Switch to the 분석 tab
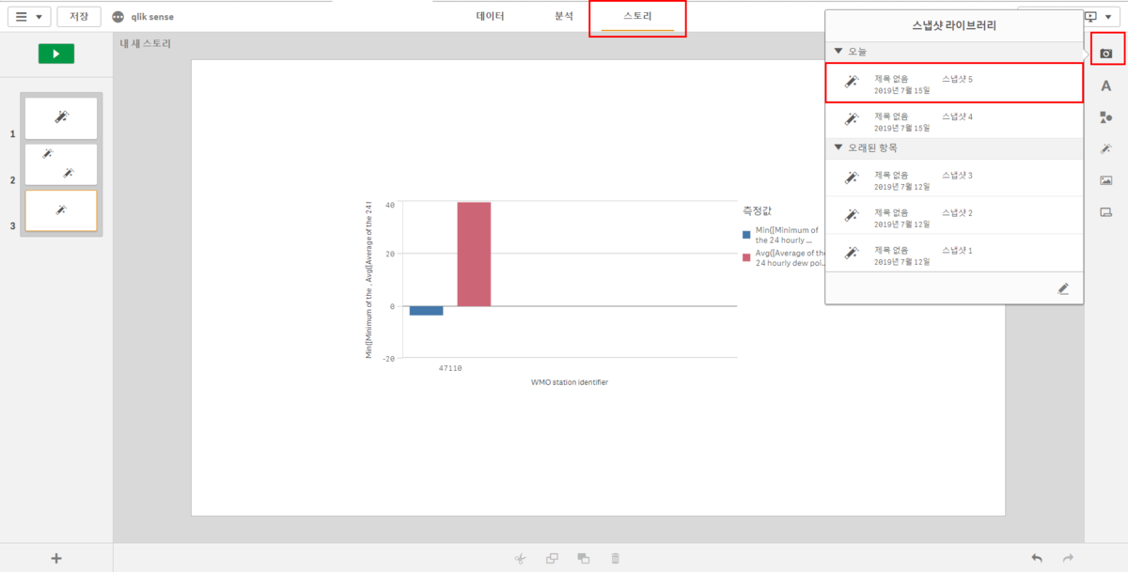Image resolution: width=1128 pixels, height=572 pixels. (x=563, y=16)
